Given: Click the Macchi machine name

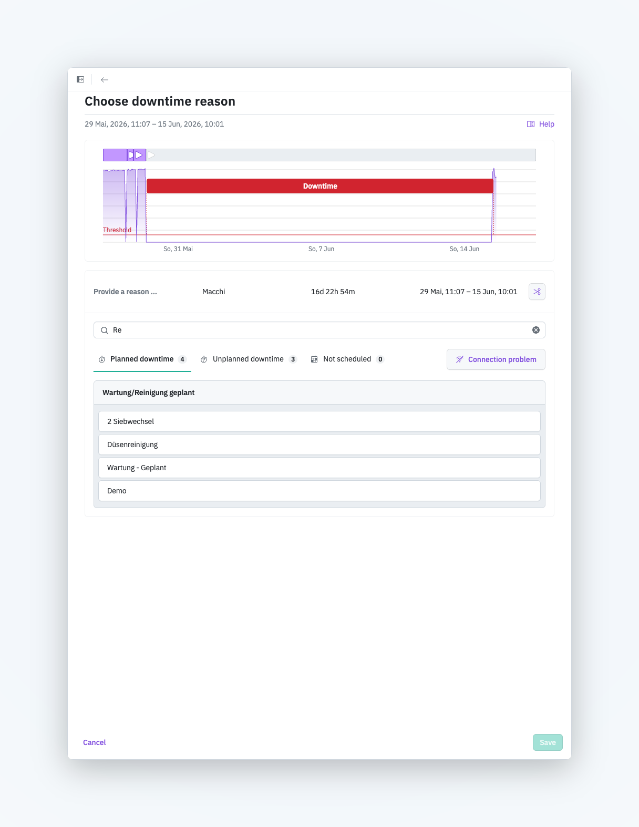Looking at the screenshot, I should click(214, 292).
